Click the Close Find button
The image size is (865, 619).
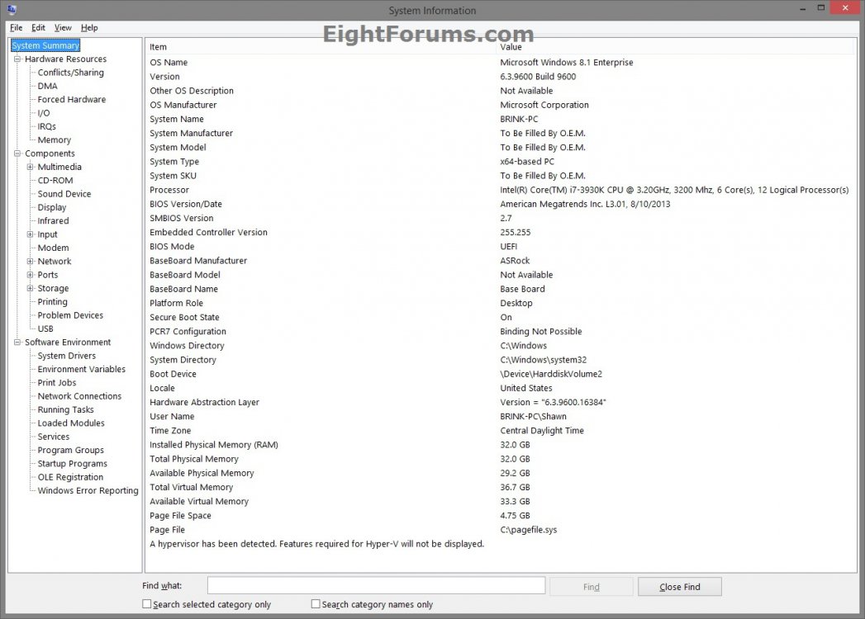(679, 585)
